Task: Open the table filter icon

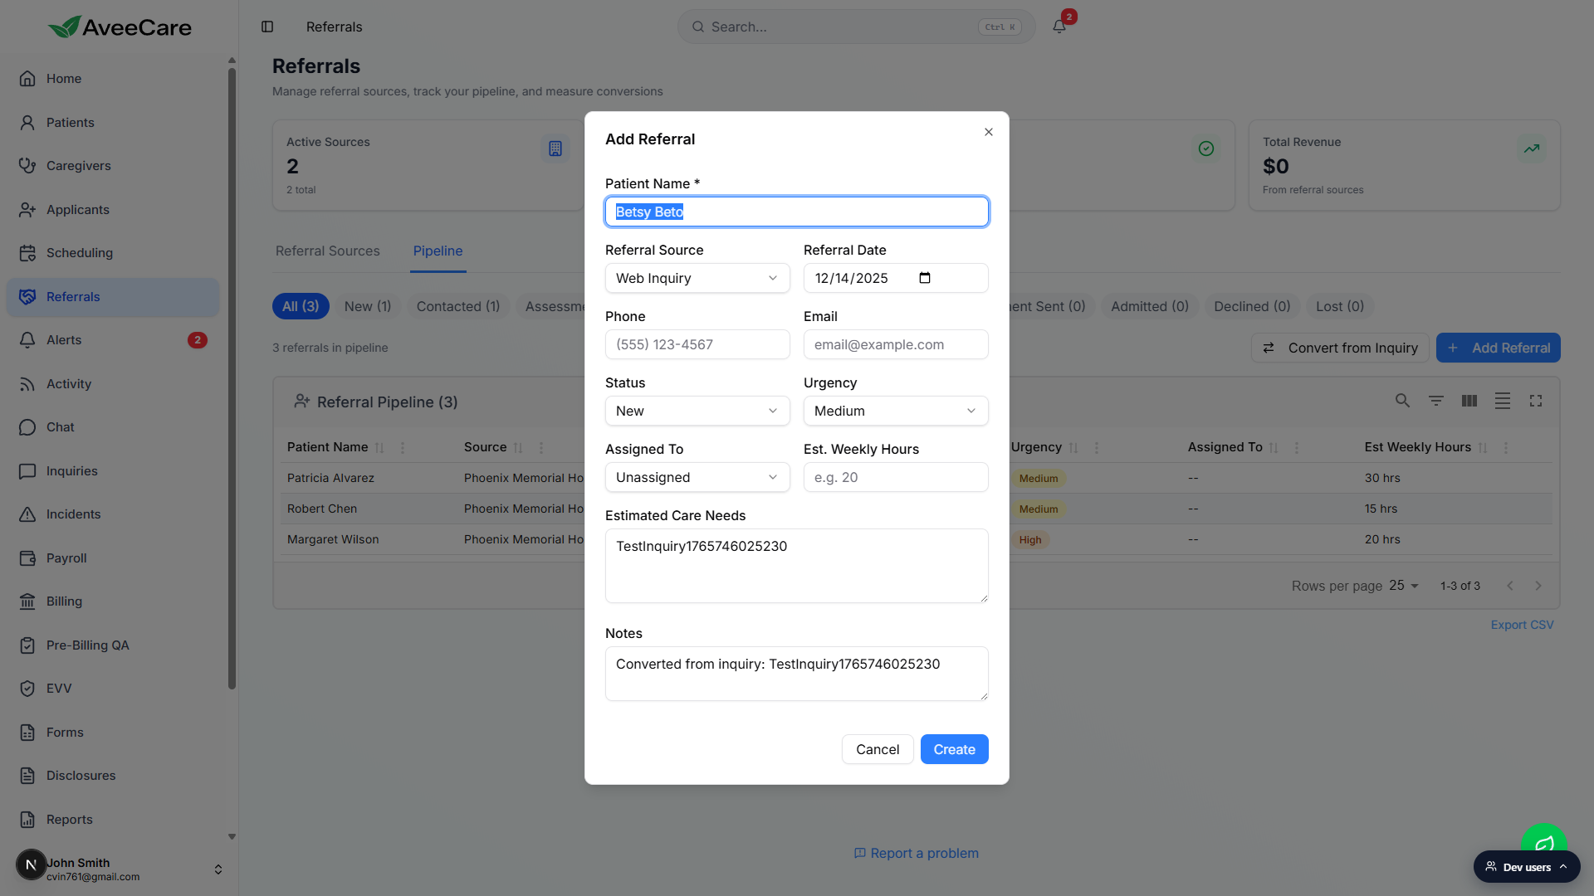Action: 1435,401
